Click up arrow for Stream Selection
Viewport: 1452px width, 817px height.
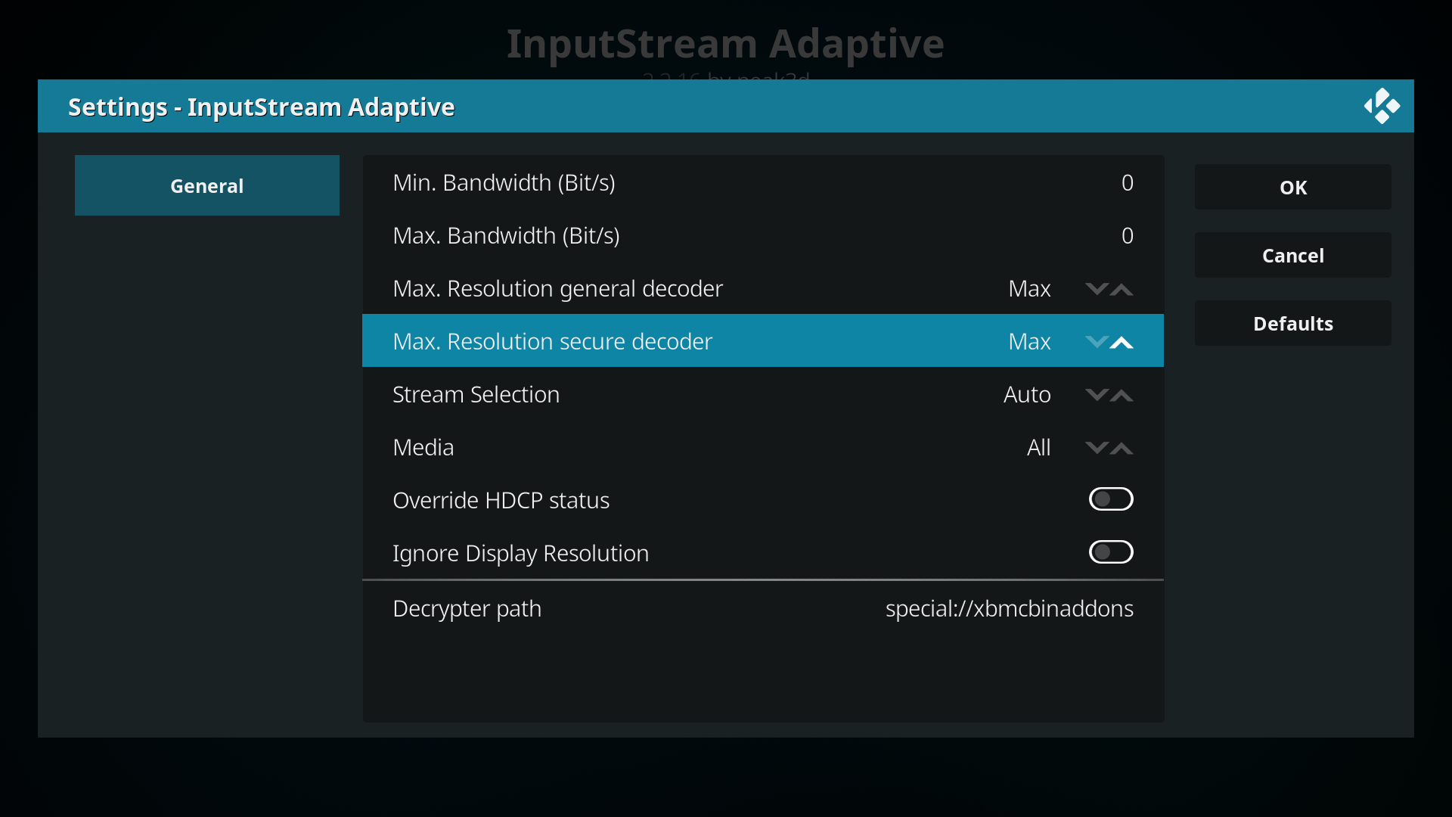[x=1122, y=395]
